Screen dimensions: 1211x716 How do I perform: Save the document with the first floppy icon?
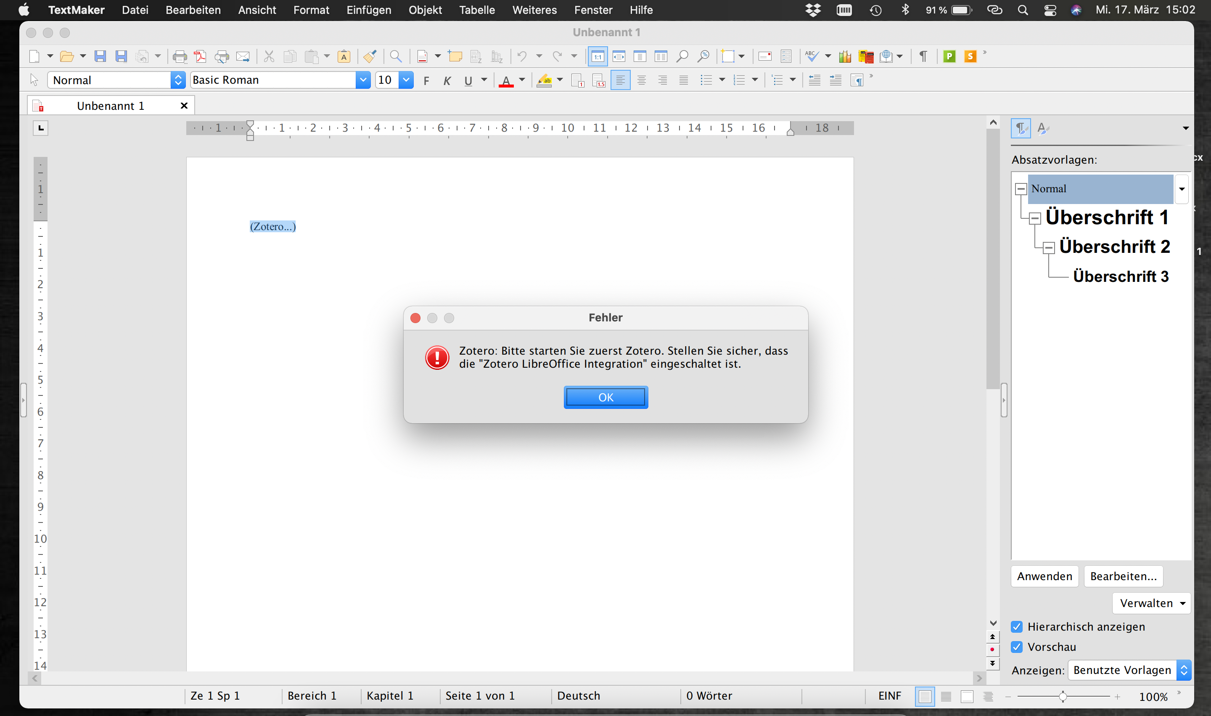pos(100,56)
